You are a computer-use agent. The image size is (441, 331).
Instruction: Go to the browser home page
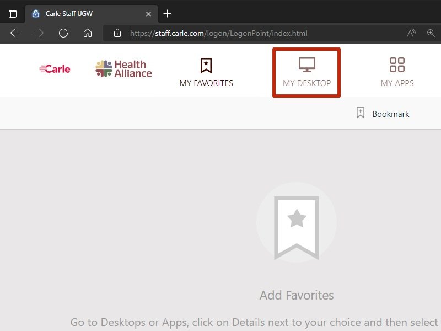pyautogui.click(x=88, y=33)
